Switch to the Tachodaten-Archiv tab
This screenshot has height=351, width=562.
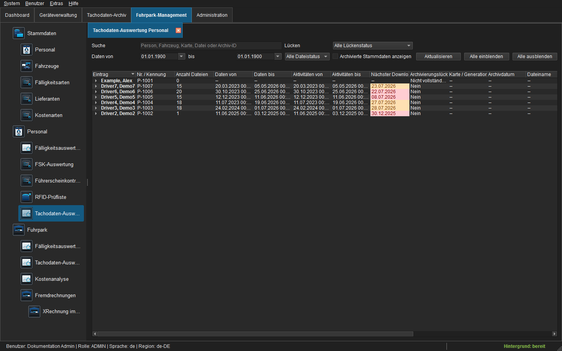(x=107, y=15)
